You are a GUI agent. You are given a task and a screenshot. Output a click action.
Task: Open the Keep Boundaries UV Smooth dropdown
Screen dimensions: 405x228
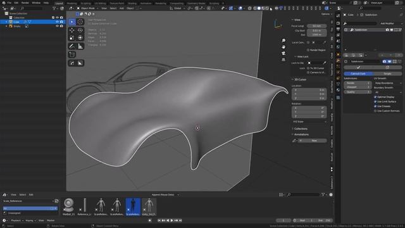tap(388, 83)
